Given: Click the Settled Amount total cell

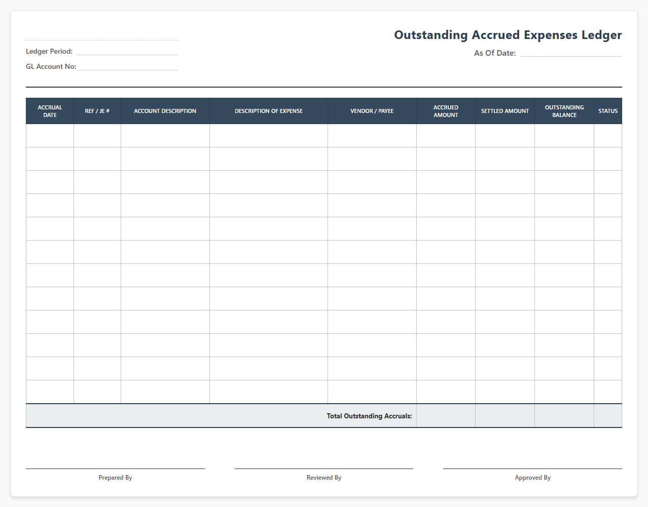Looking at the screenshot, I should [505, 416].
